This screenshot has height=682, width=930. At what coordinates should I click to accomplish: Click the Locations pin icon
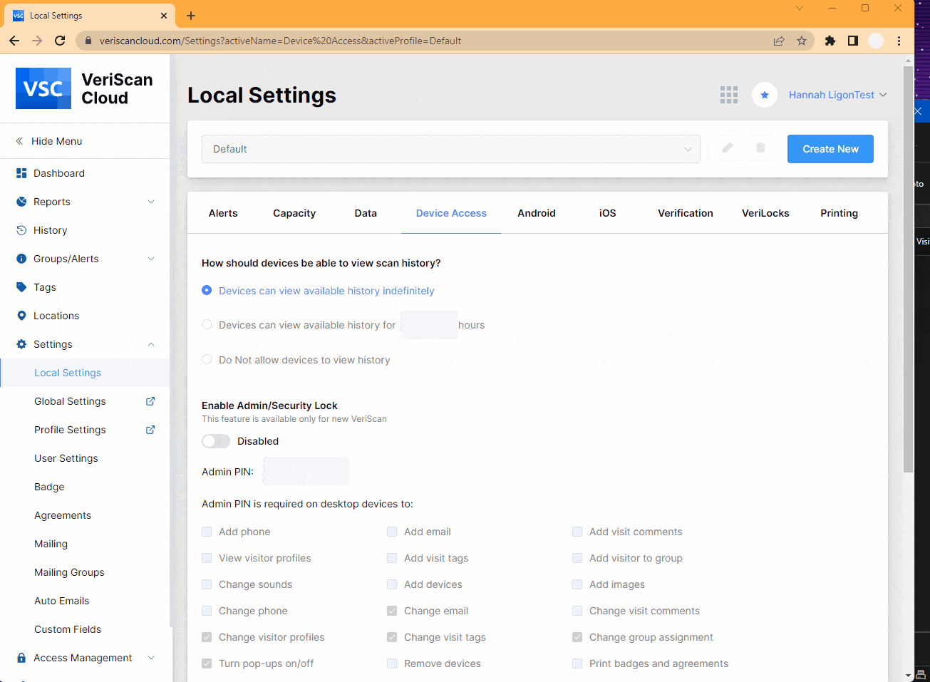coord(21,316)
